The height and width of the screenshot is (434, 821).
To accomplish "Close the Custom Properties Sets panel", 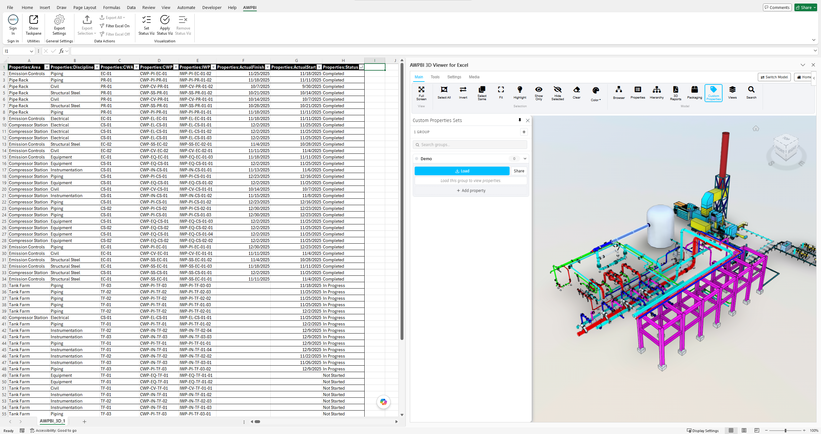I will click(x=528, y=120).
